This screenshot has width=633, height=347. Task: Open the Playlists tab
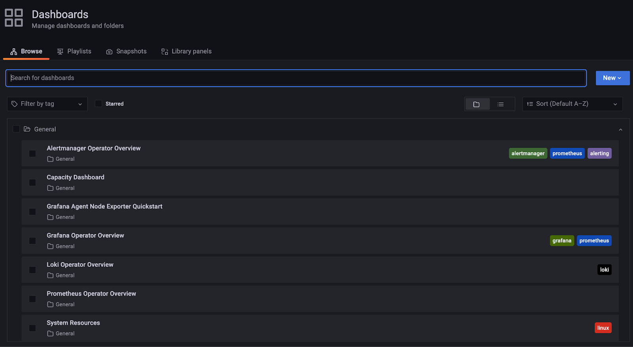point(74,51)
